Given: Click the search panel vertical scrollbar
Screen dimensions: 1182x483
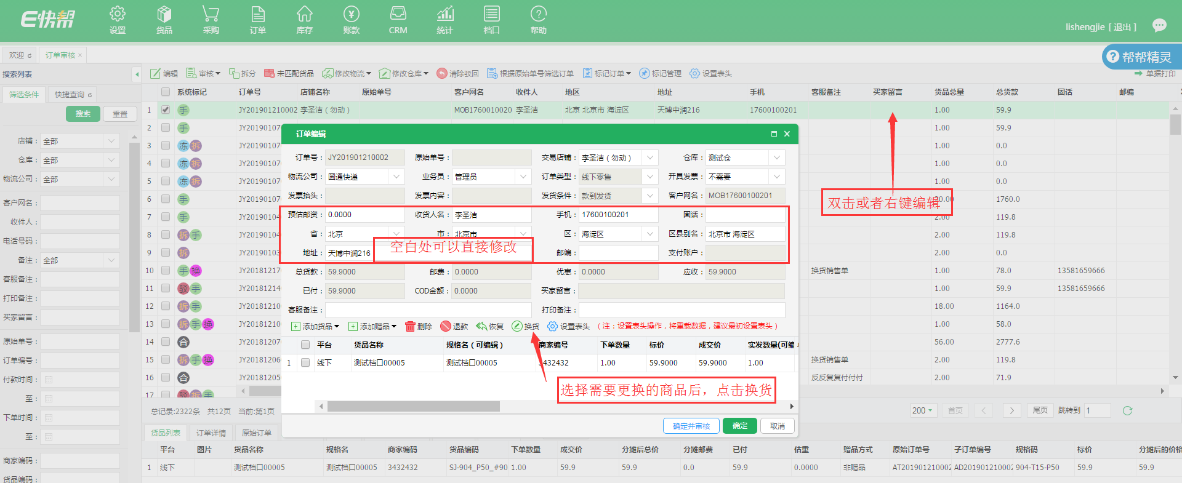Looking at the screenshot, I should [x=135, y=237].
